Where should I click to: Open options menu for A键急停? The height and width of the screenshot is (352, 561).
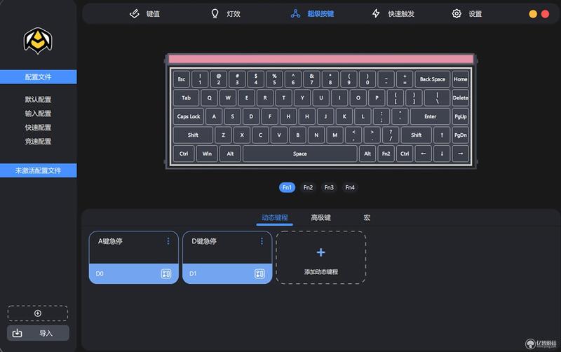(x=168, y=241)
